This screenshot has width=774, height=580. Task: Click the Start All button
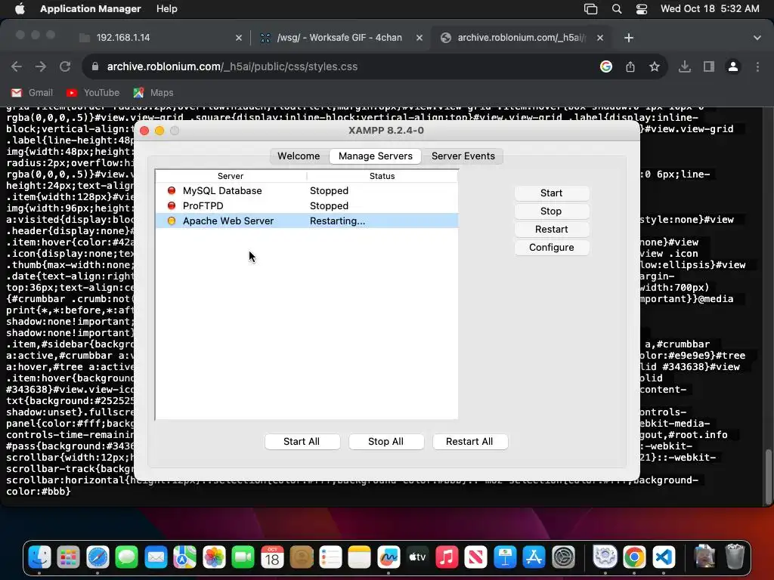[x=302, y=441]
